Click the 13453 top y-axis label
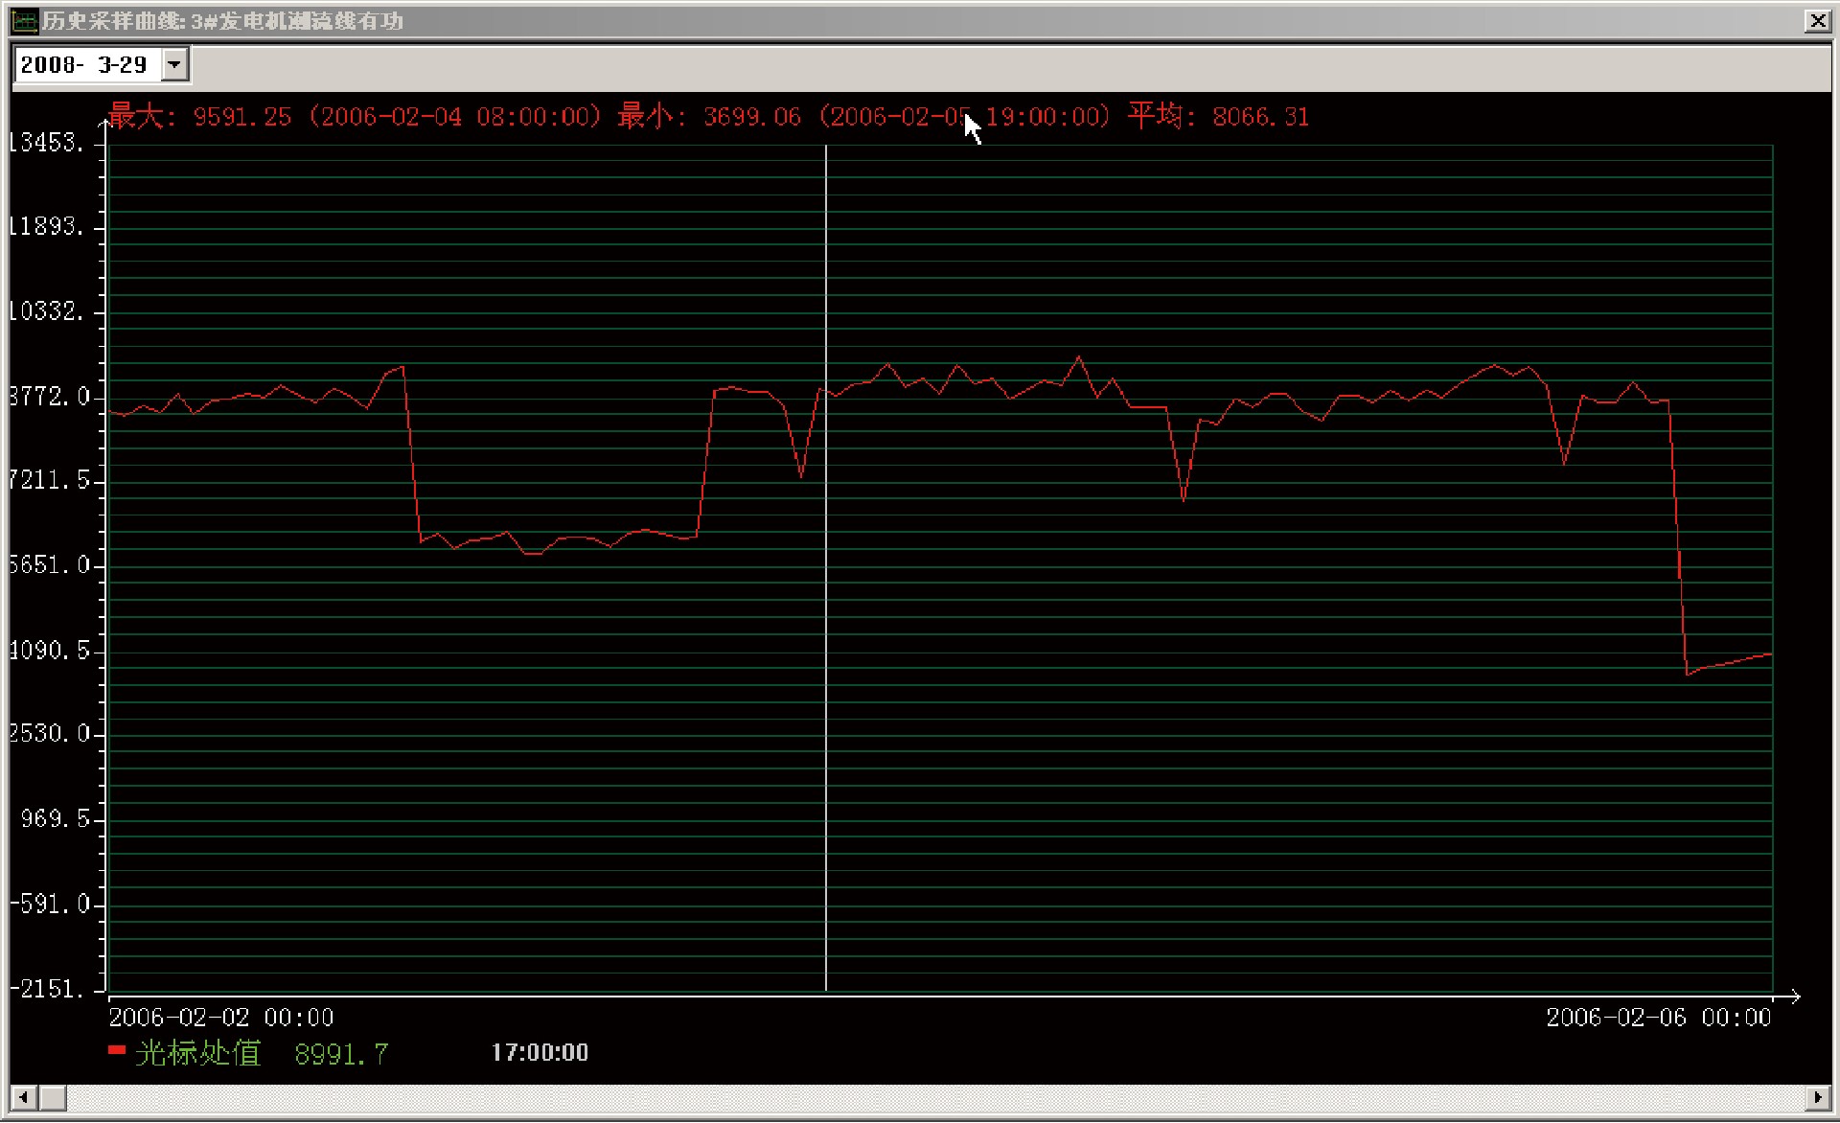 [46, 143]
